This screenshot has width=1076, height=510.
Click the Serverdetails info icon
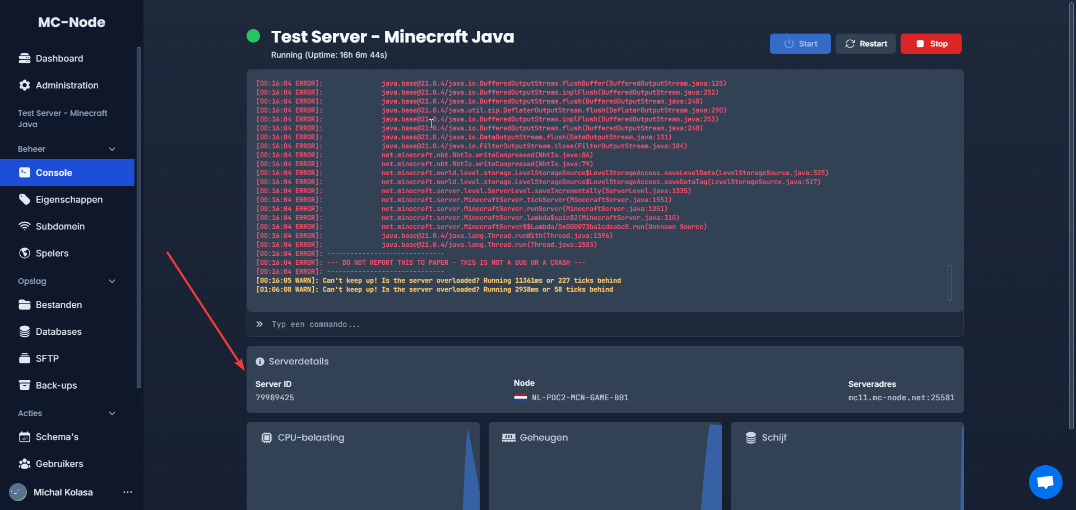click(x=260, y=362)
